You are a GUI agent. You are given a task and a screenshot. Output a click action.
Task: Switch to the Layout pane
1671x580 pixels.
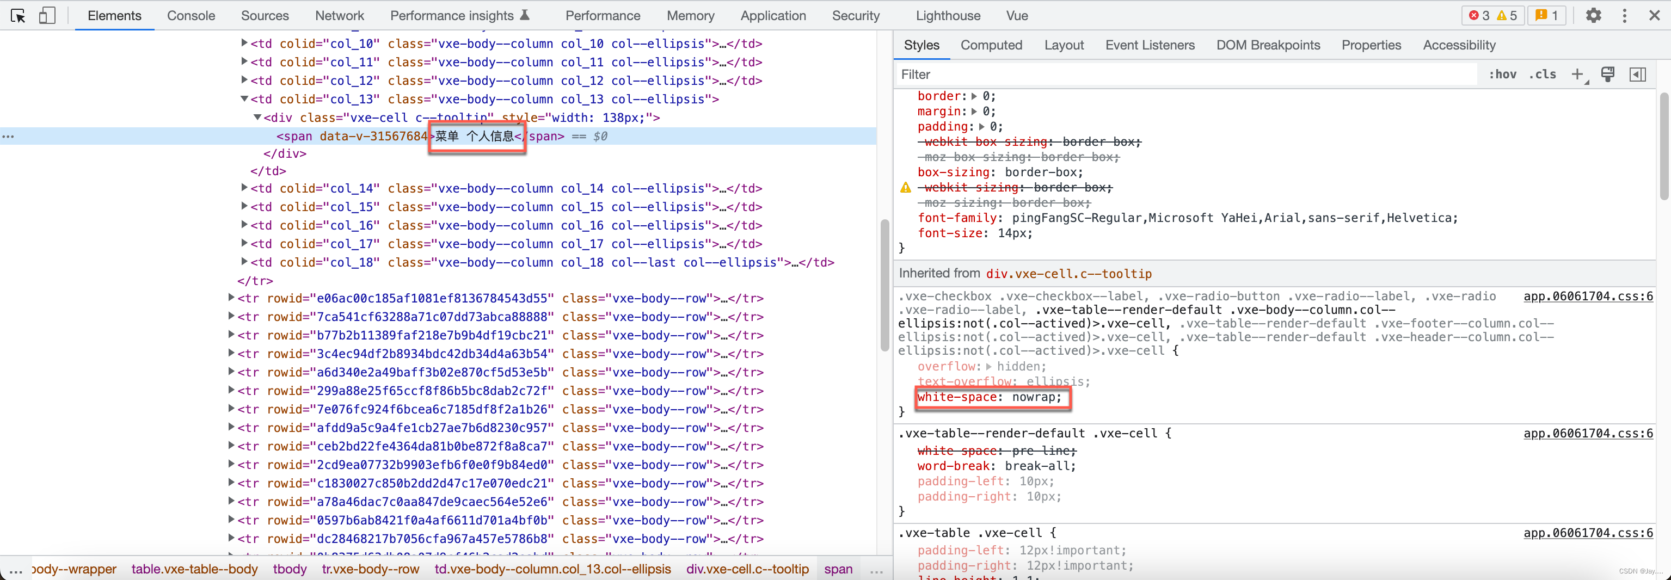[1064, 45]
